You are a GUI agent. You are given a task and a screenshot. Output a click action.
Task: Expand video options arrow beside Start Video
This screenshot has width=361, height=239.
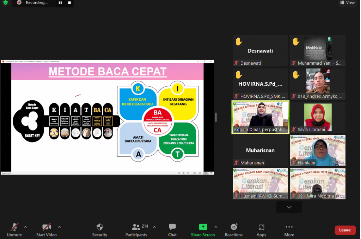coord(59,227)
